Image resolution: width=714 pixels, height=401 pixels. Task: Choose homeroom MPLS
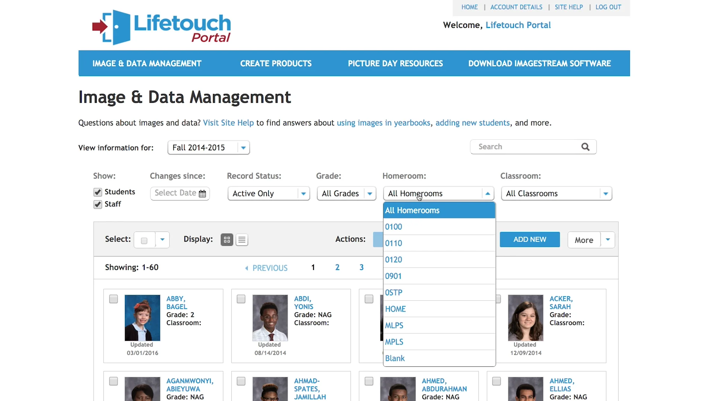point(439,342)
